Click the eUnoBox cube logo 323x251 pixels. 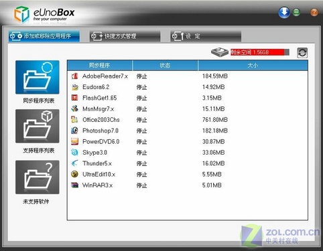pyautogui.click(x=21, y=14)
